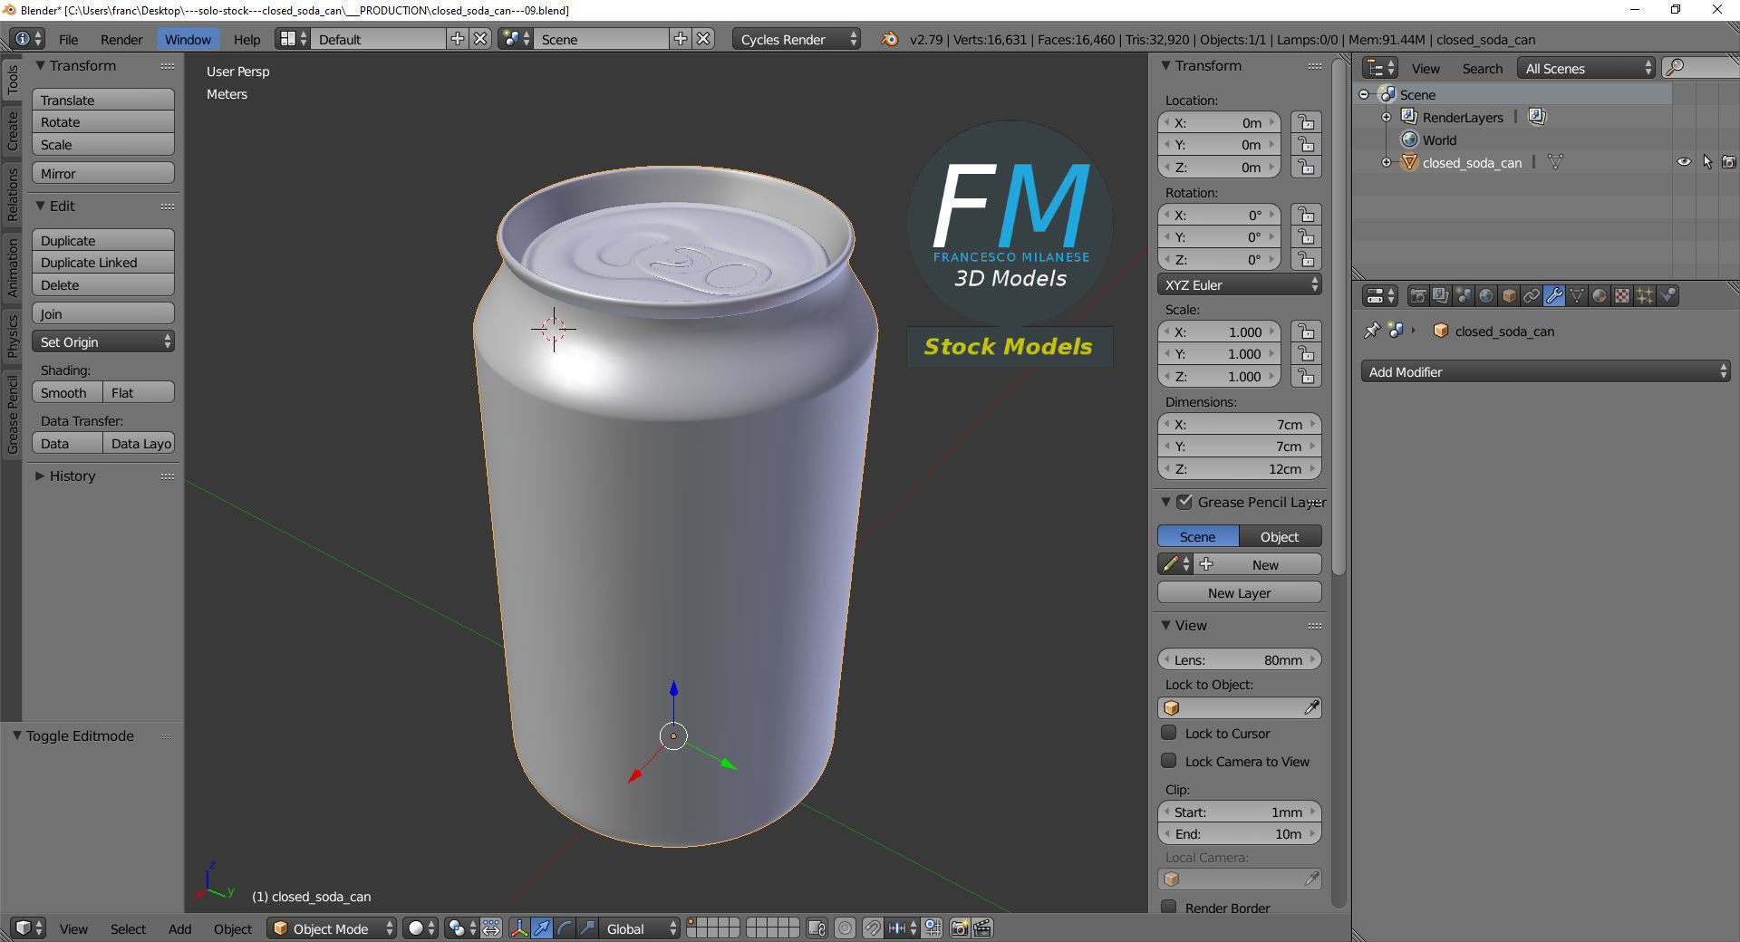Open the Global orientation dropdown
The width and height of the screenshot is (1740, 942).
click(x=641, y=928)
